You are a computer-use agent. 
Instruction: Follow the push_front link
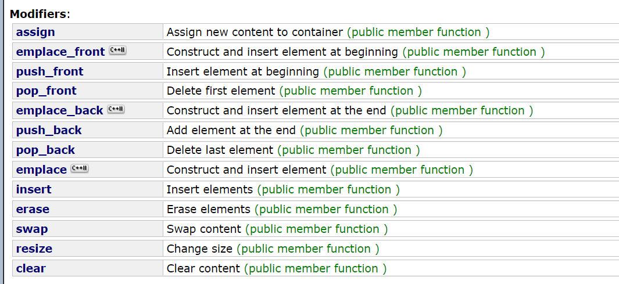49,71
